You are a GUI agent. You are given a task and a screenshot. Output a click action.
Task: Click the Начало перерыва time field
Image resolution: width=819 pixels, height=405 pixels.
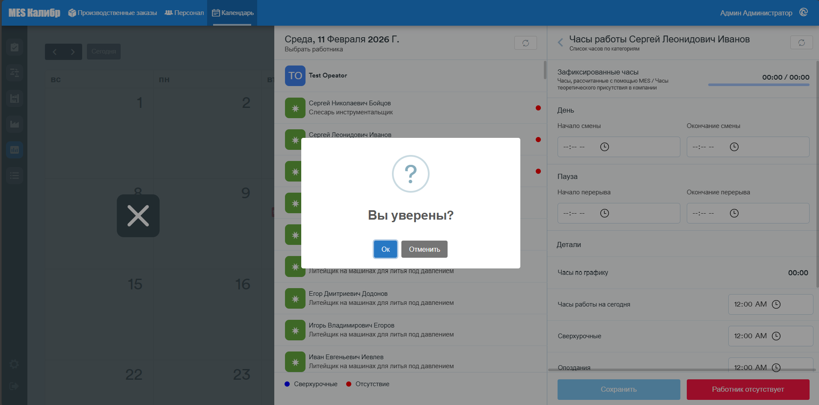pyautogui.click(x=619, y=213)
